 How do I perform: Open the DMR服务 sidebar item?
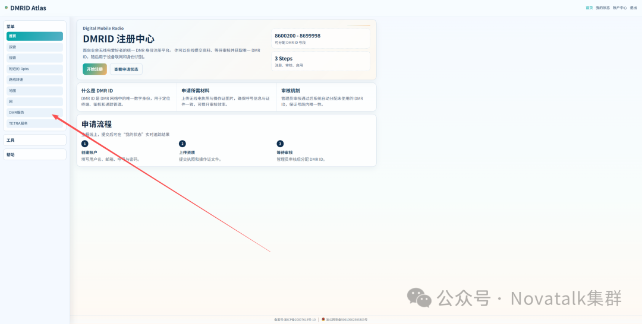point(35,112)
